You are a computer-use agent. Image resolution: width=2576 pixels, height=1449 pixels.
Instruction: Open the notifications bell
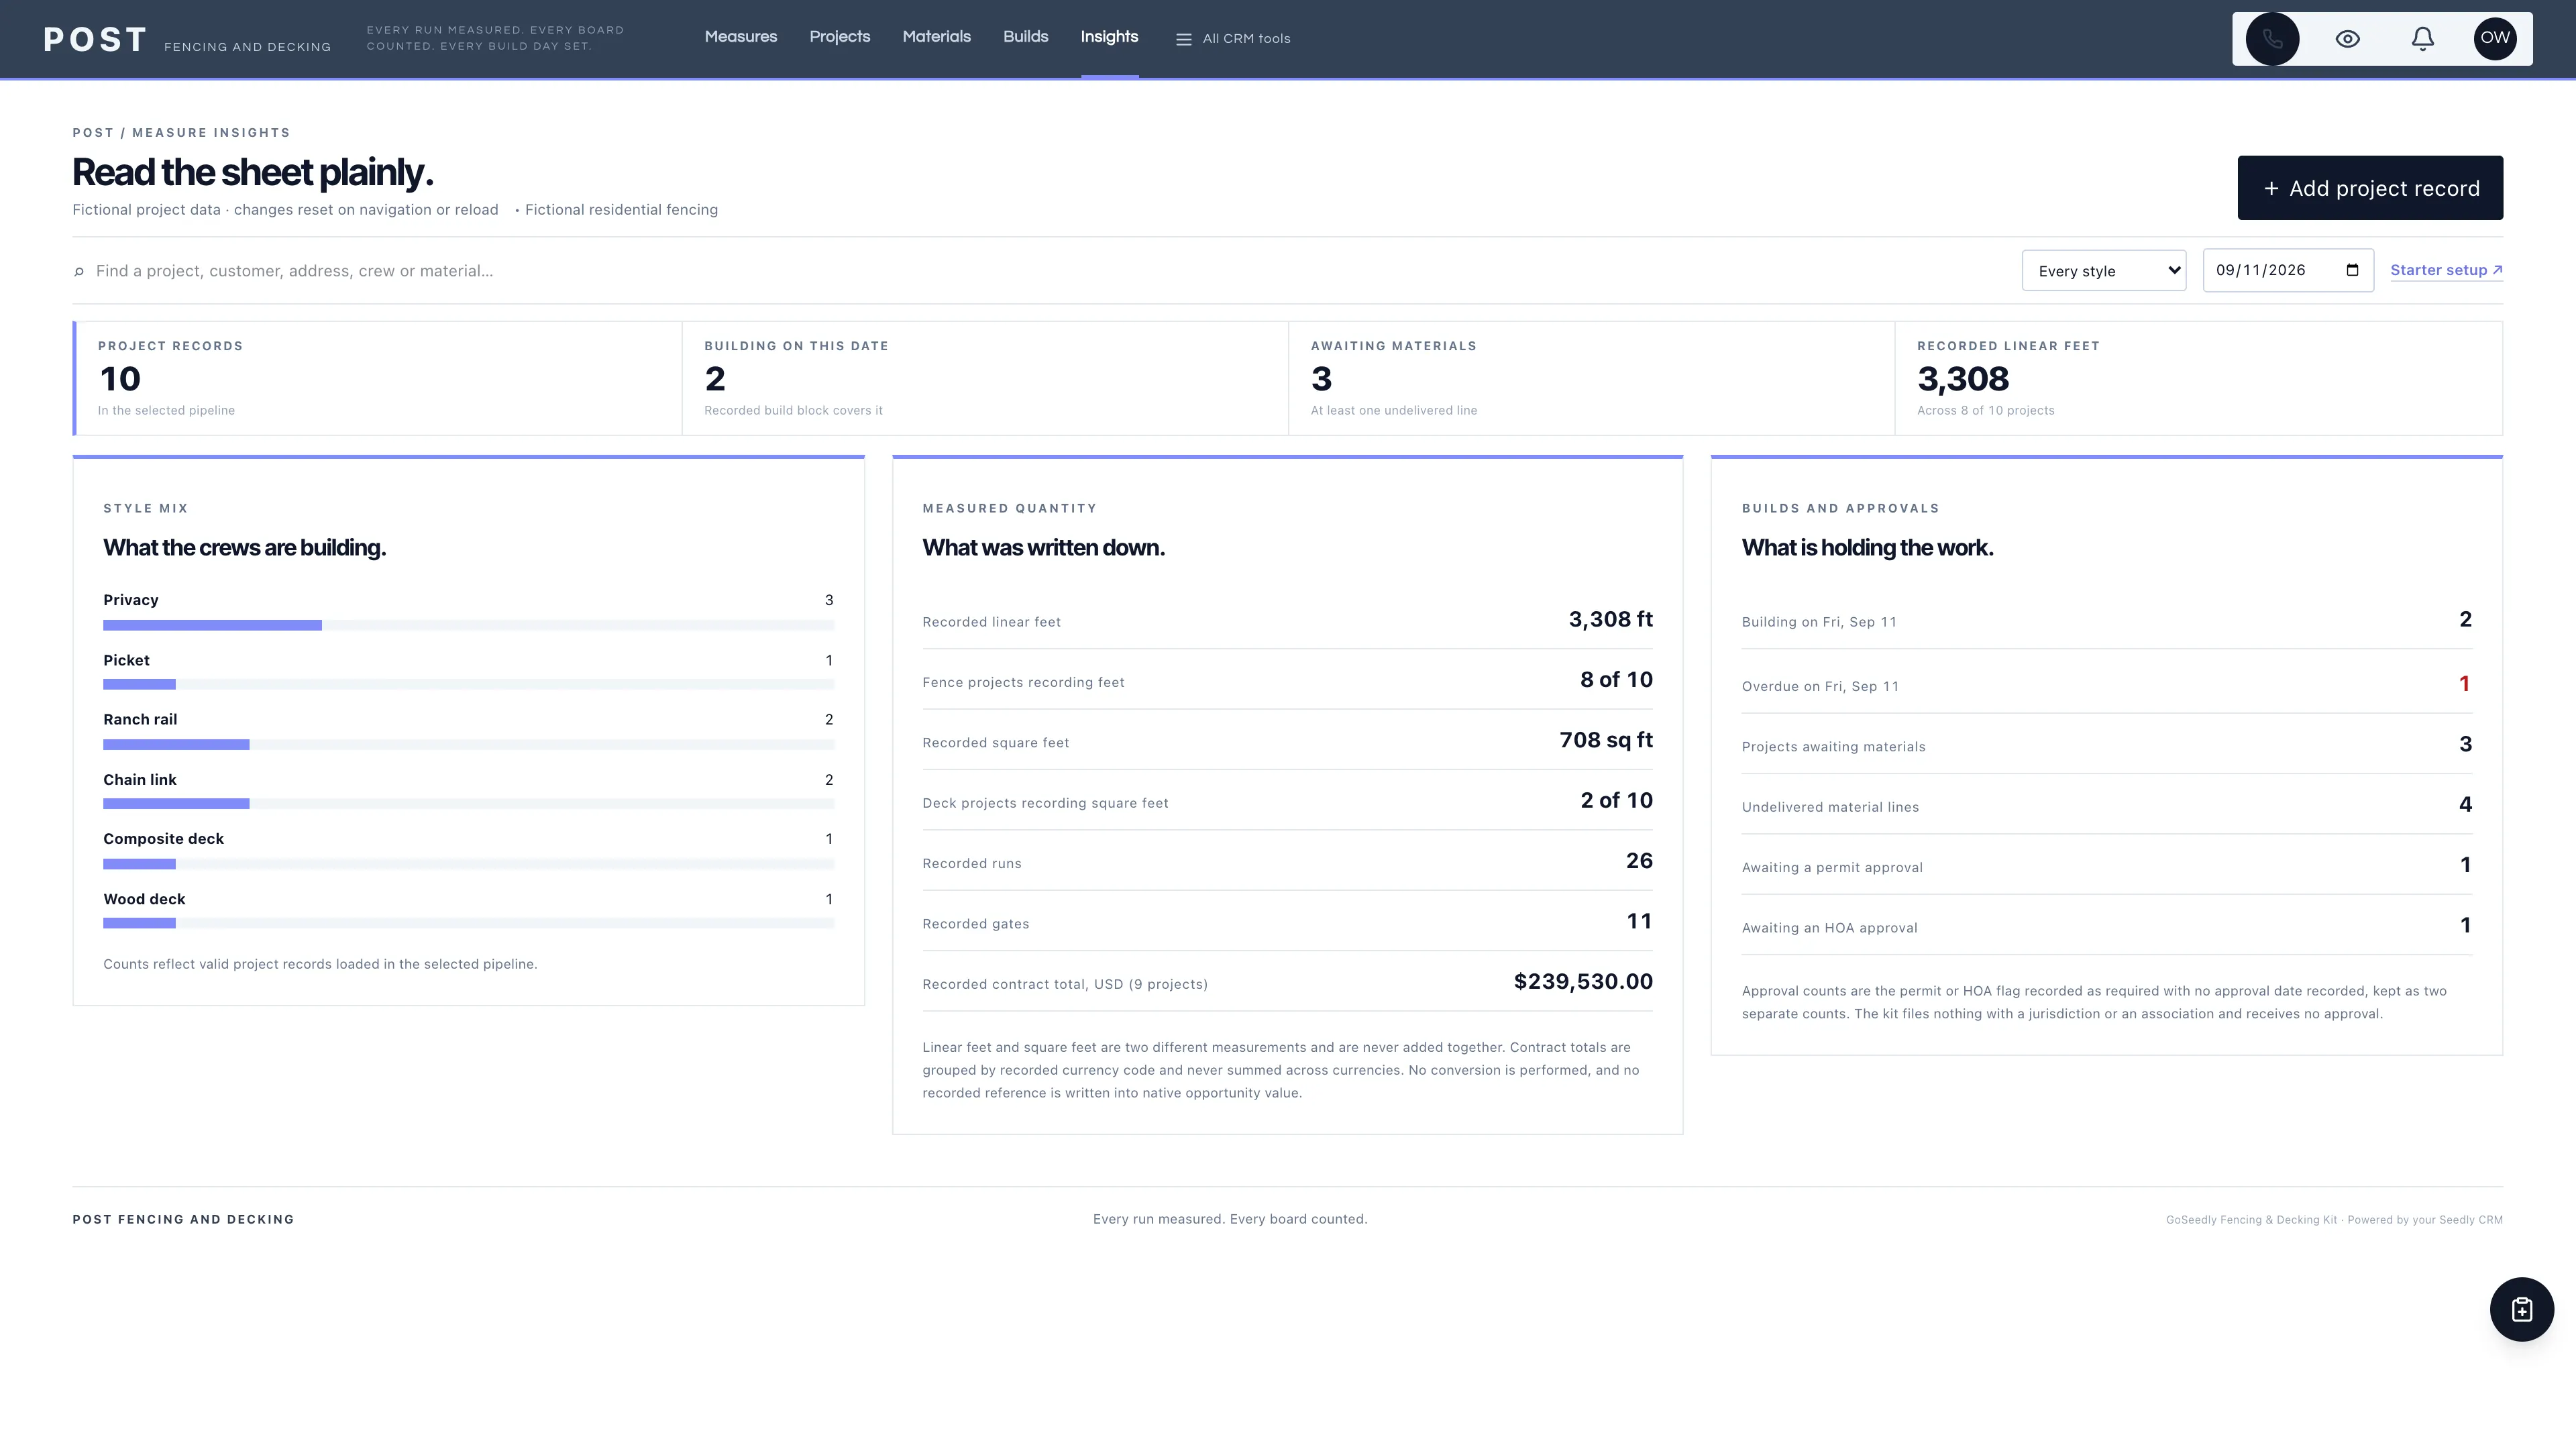click(2422, 39)
